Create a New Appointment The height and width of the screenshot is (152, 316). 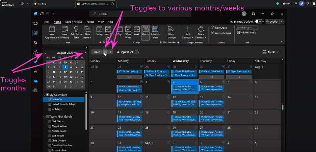[52, 32]
